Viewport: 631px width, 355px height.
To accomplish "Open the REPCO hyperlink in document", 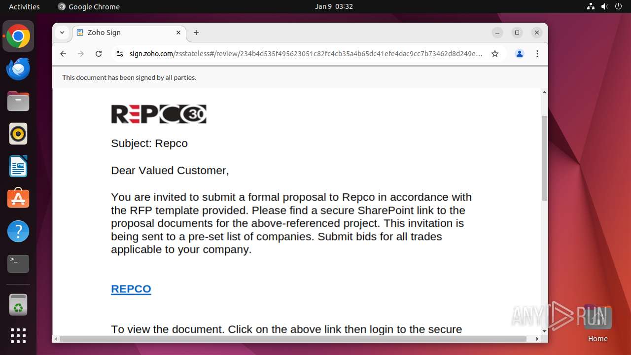I will [131, 289].
